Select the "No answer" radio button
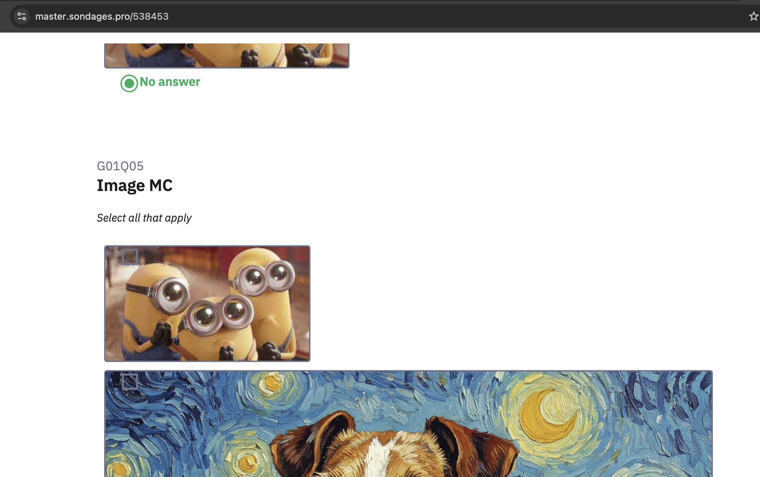Image resolution: width=760 pixels, height=477 pixels. [x=129, y=83]
